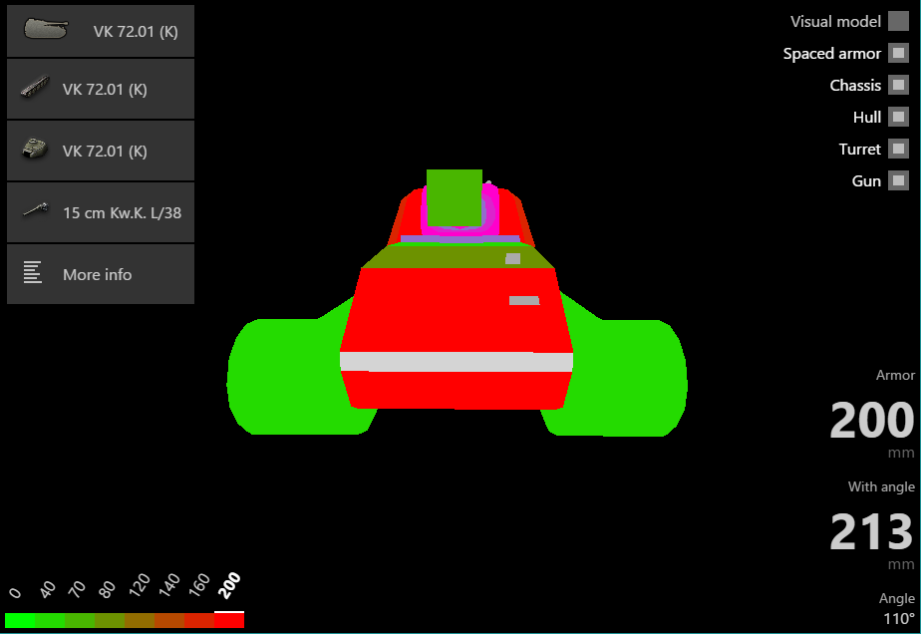
Task: Click the tank silhouette icon for VK 72.01 (K)
Action: (x=46, y=29)
